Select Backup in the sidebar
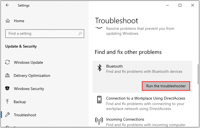 click(20, 102)
